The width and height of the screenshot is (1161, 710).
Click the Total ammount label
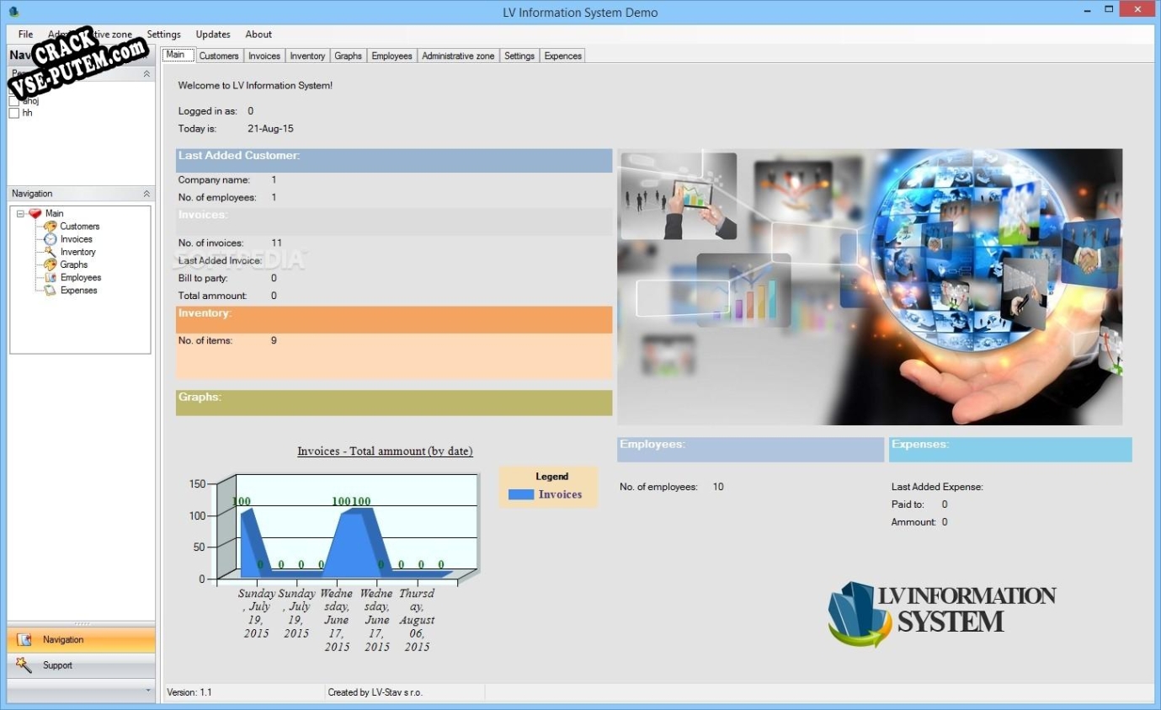(212, 296)
